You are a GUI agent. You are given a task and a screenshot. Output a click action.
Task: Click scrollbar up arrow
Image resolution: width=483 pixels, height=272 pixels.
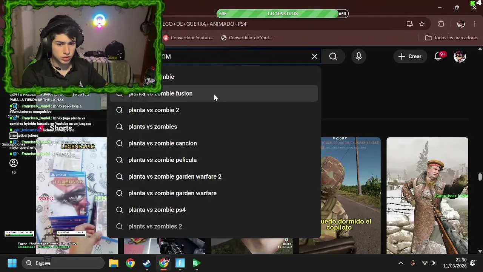(480, 49)
